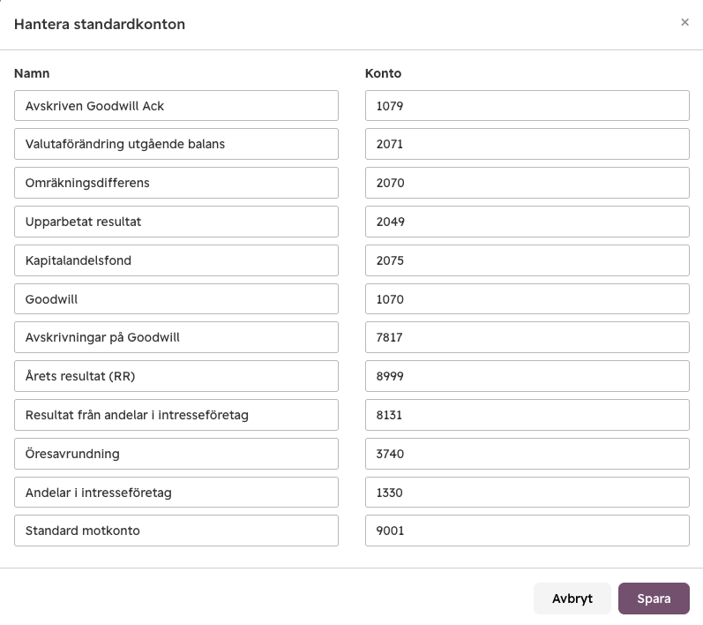Edit the konto field showing 3740

coord(527,454)
